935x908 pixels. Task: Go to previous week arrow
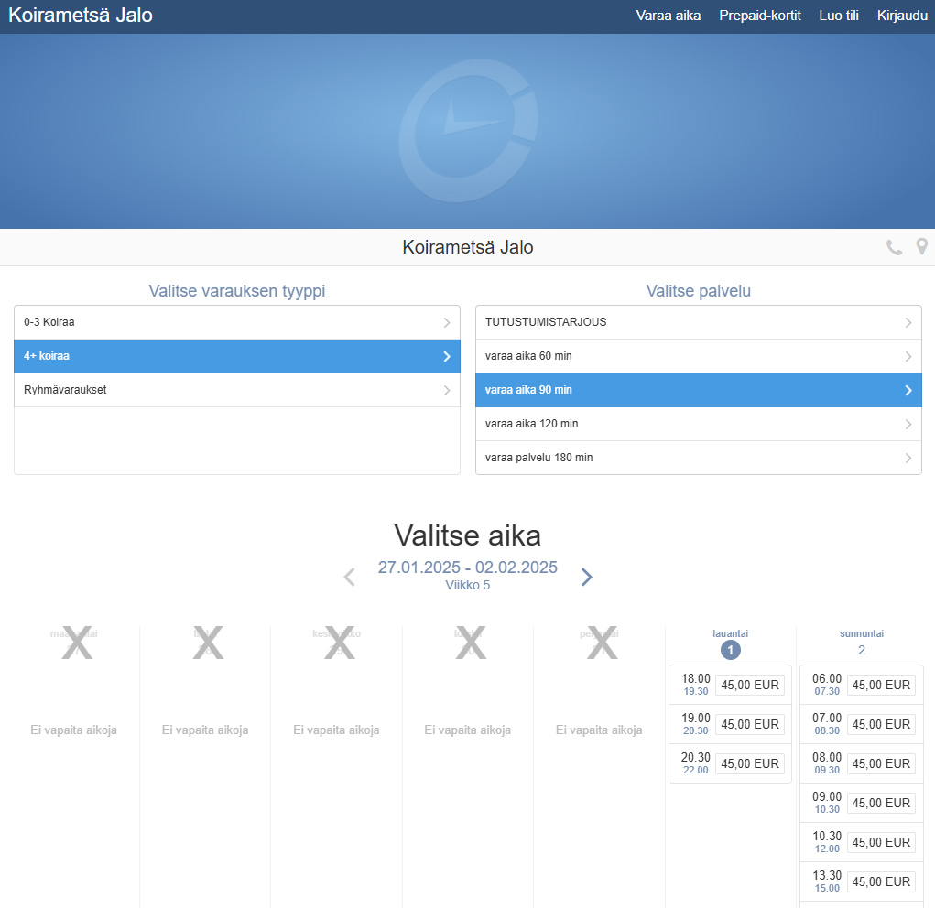click(x=349, y=577)
